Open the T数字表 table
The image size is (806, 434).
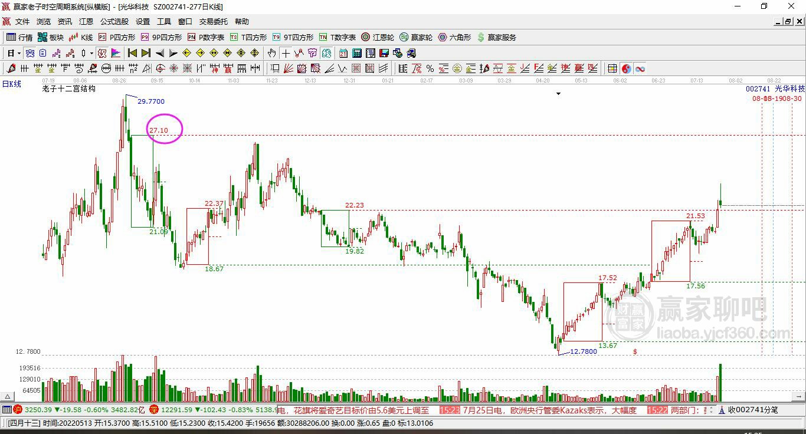pos(337,37)
